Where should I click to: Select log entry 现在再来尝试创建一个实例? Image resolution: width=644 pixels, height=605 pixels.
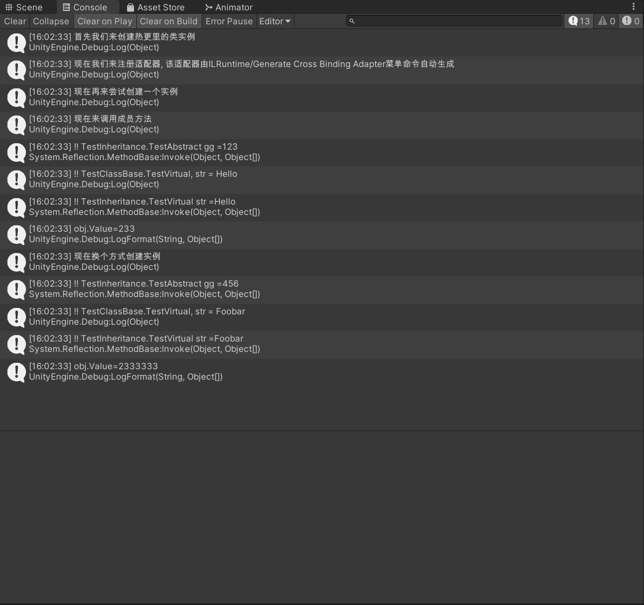click(322, 98)
